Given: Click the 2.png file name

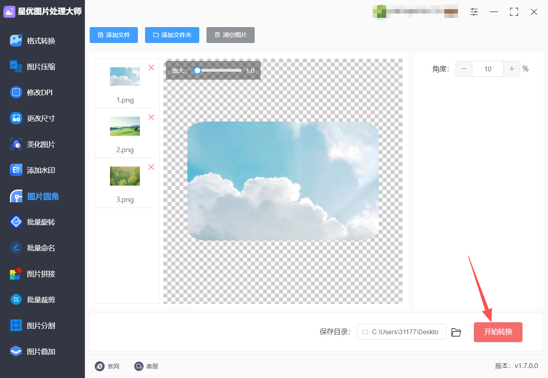Looking at the screenshot, I should click(125, 150).
